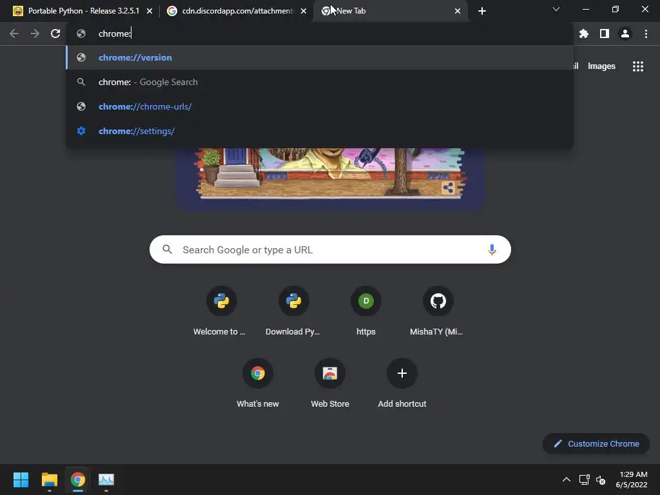Open the muted volume tray icon
Viewport: 660px width, 495px height.
click(x=601, y=480)
